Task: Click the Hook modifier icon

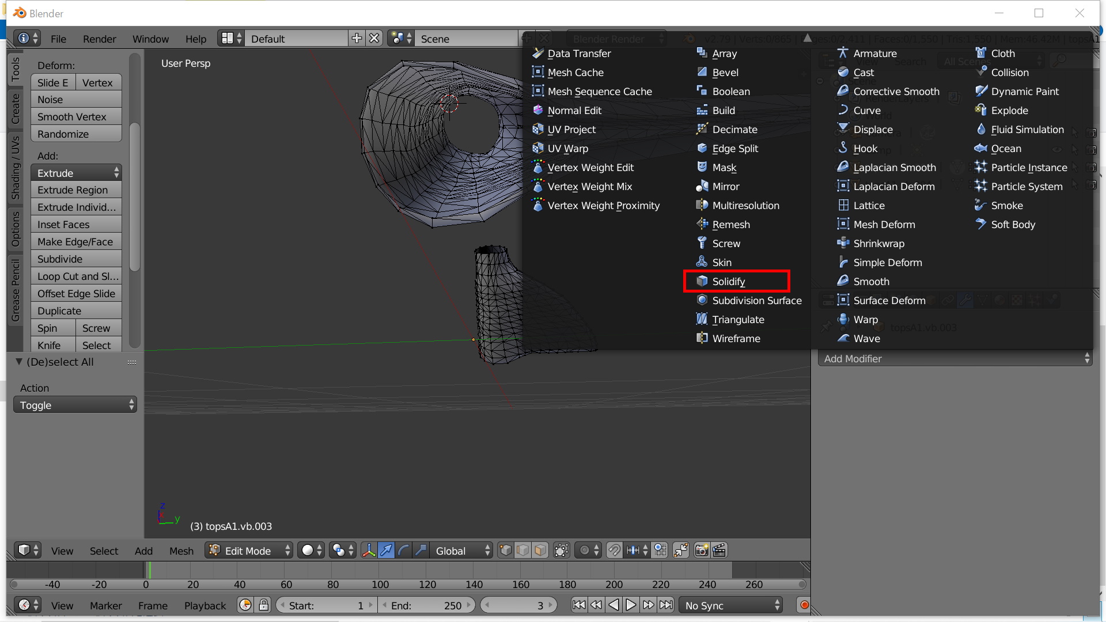Action: pos(843,148)
